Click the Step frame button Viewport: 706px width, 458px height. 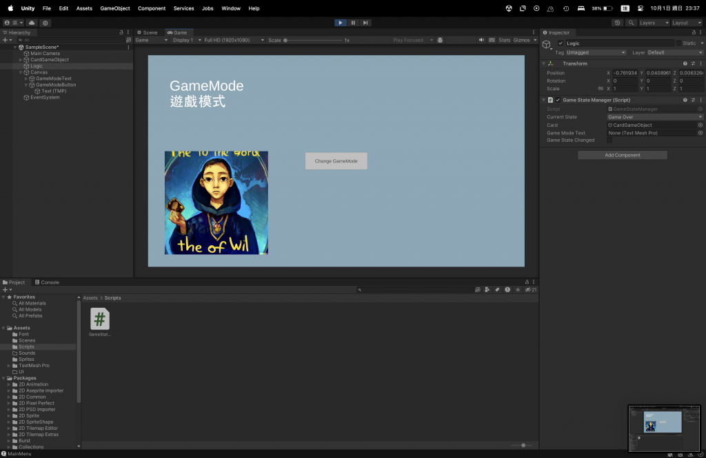coord(365,23)
